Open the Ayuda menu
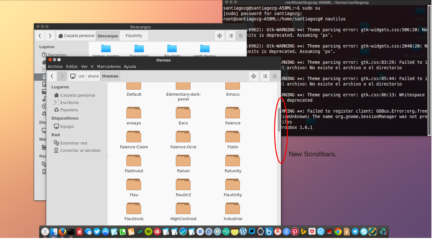The image size is (434, 245). [x=130, y=67]
